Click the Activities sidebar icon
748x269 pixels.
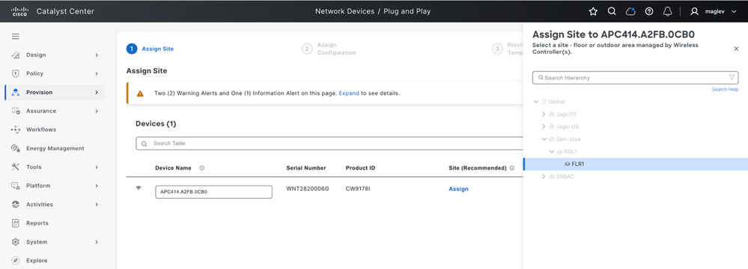coord(15,205)
